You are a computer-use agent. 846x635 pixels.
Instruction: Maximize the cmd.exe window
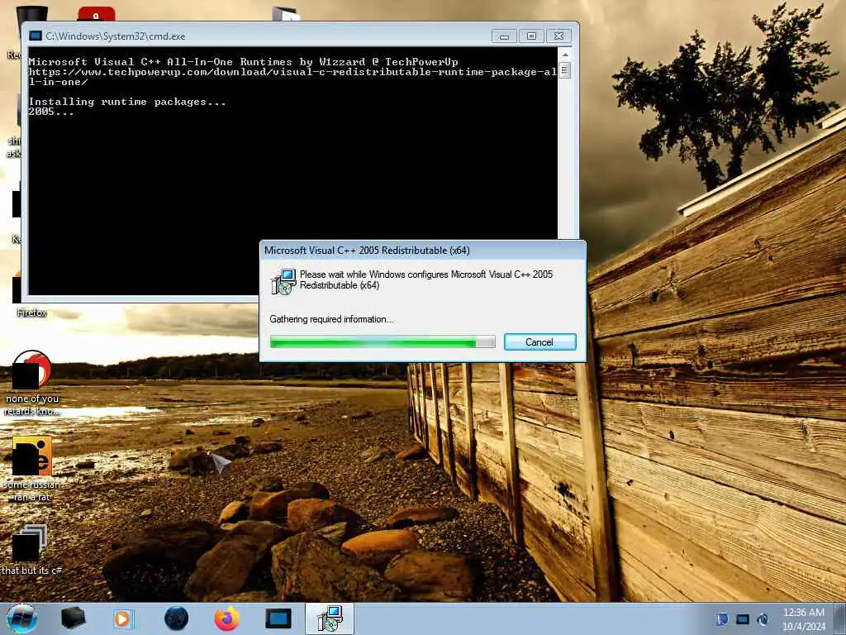pos(531,36)
